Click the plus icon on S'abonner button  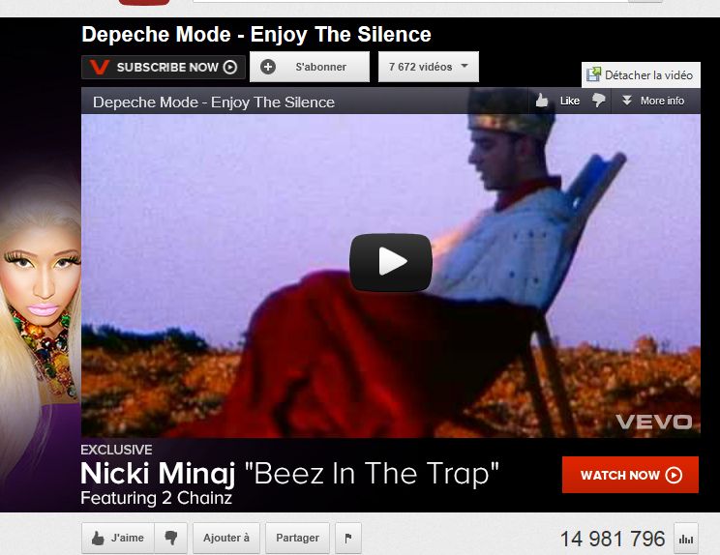268,67
